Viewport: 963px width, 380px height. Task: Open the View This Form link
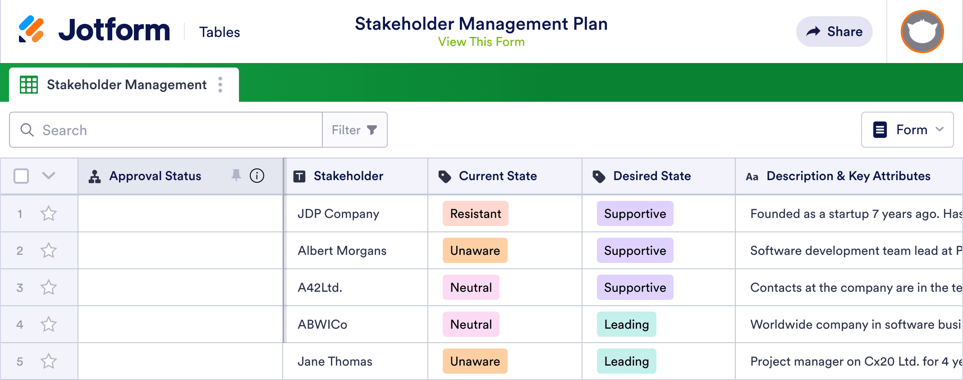(x=481, y=42)
